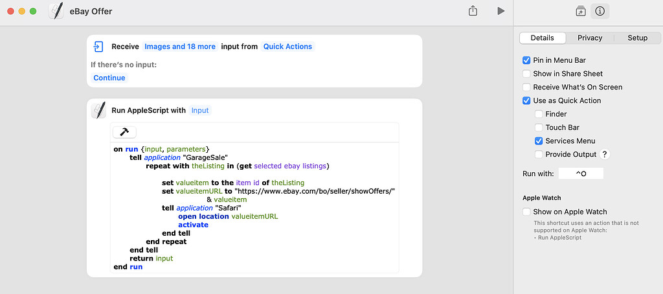The image size is (663, 294).
Task: Open the action library icon
Action: pos(581,12)
